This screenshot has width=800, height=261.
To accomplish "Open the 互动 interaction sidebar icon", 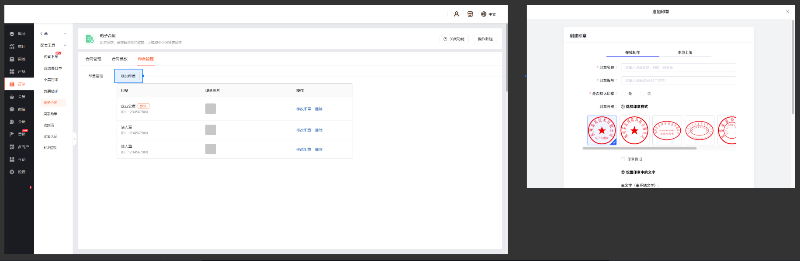I will (x=12, y=159).
